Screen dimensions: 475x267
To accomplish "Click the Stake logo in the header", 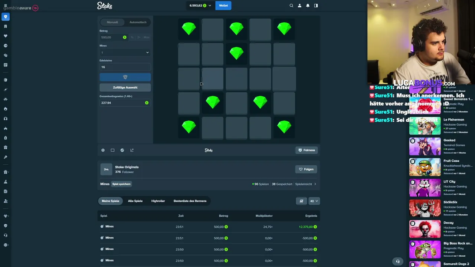I will (105, 6).
